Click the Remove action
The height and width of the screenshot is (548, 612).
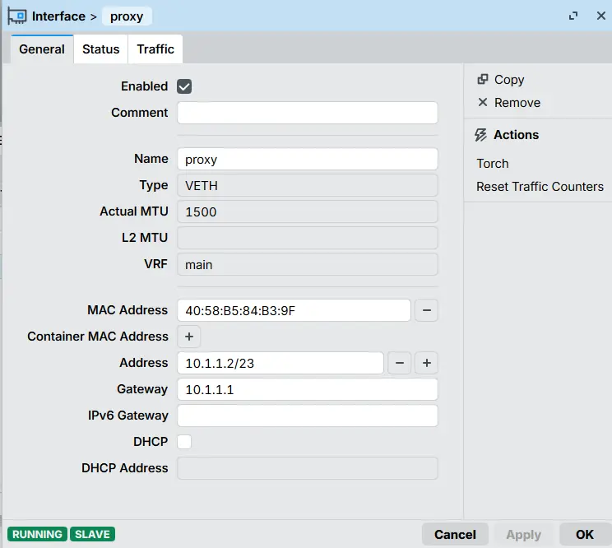pyautogui.click(x=517, y=103)
